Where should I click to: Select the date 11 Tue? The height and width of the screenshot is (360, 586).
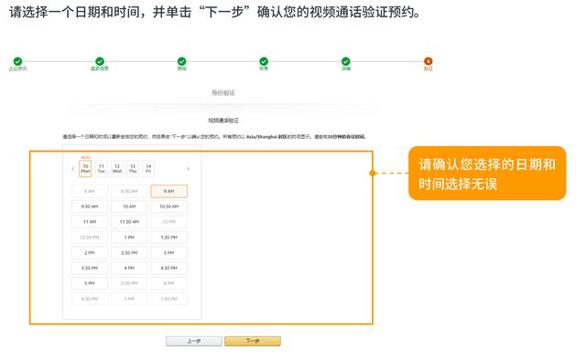click(x=102, y=169)
